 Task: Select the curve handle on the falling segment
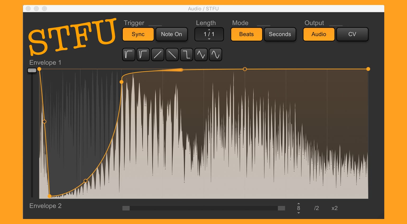(x=44, y=121)
